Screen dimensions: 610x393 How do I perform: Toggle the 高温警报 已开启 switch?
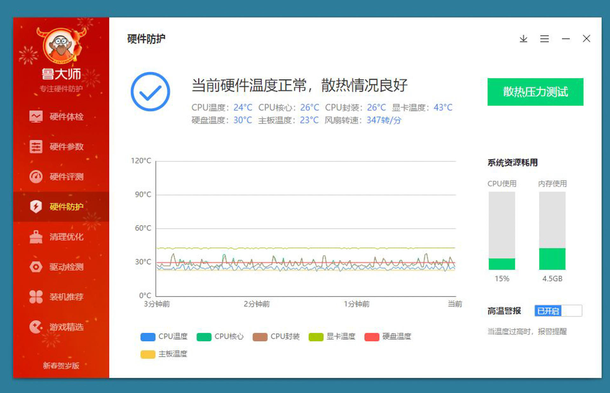[x=558, y=311]
